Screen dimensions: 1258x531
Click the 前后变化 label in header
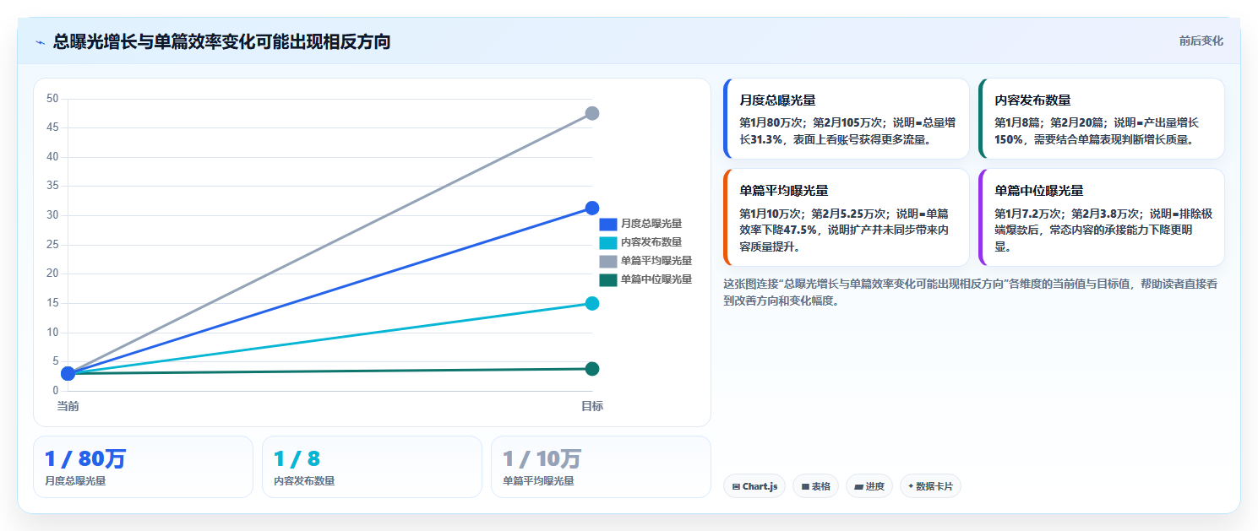tap(1201, 41)
